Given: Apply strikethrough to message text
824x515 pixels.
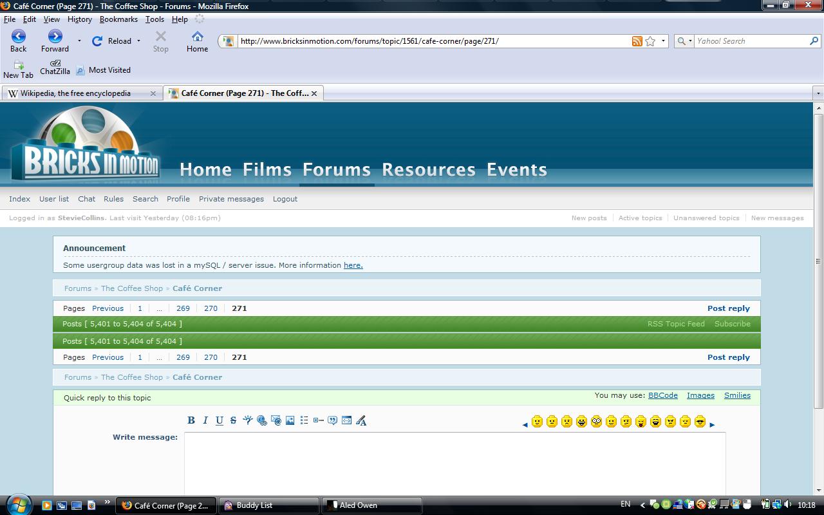Looking at the screenshot, I should (x=233, y=420).
